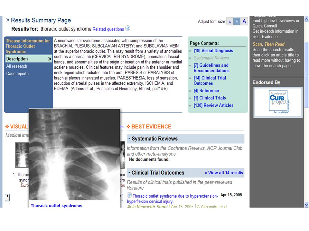Open Thoracic outlet syndrome hyperextension article
The width and height of the screenshot is (309, 231).
click(x=173, y=199)
